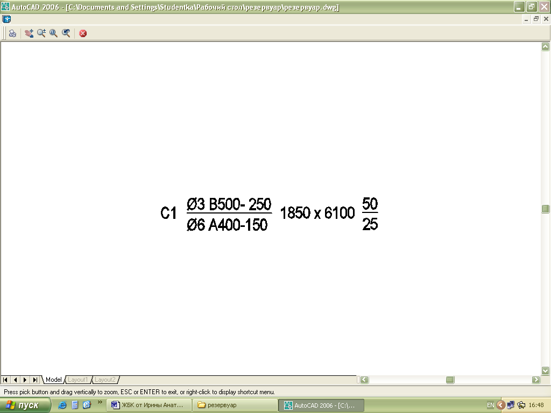Switch to the Model tab
551x413 pixels.
click(53, 380)
